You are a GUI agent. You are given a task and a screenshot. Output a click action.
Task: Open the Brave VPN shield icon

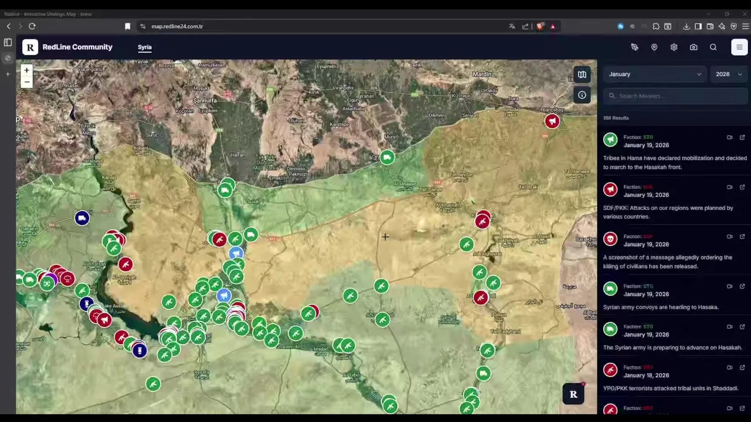click(733, 26)
